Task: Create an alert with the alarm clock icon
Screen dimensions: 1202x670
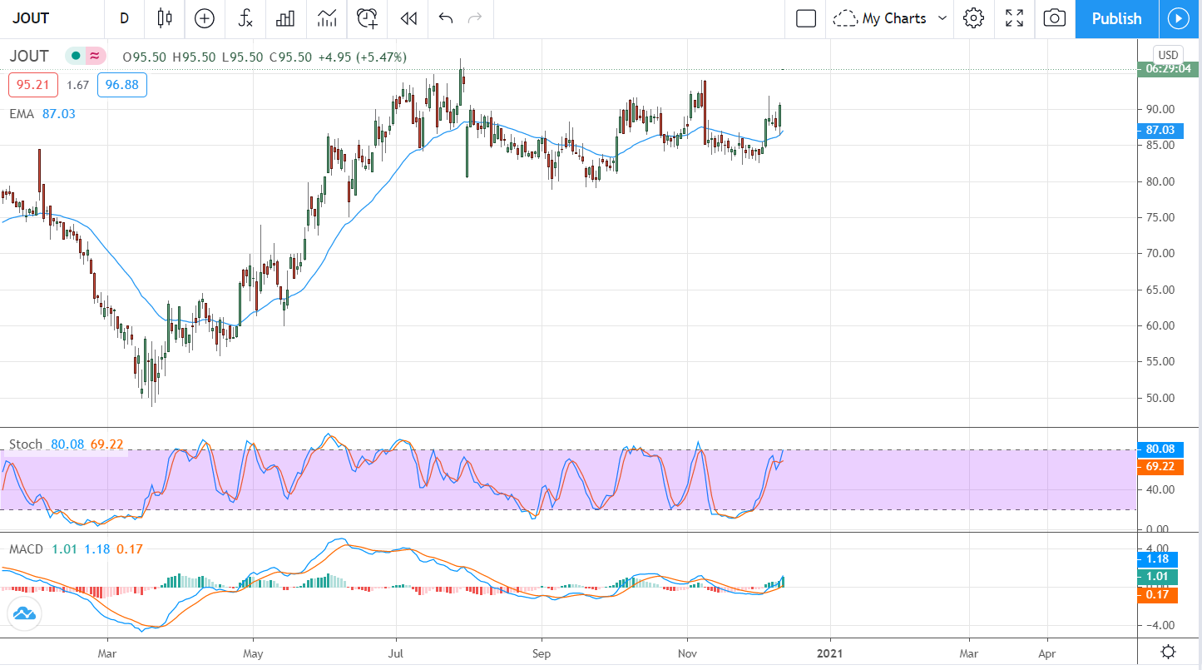Action: (x=367, y=18)
